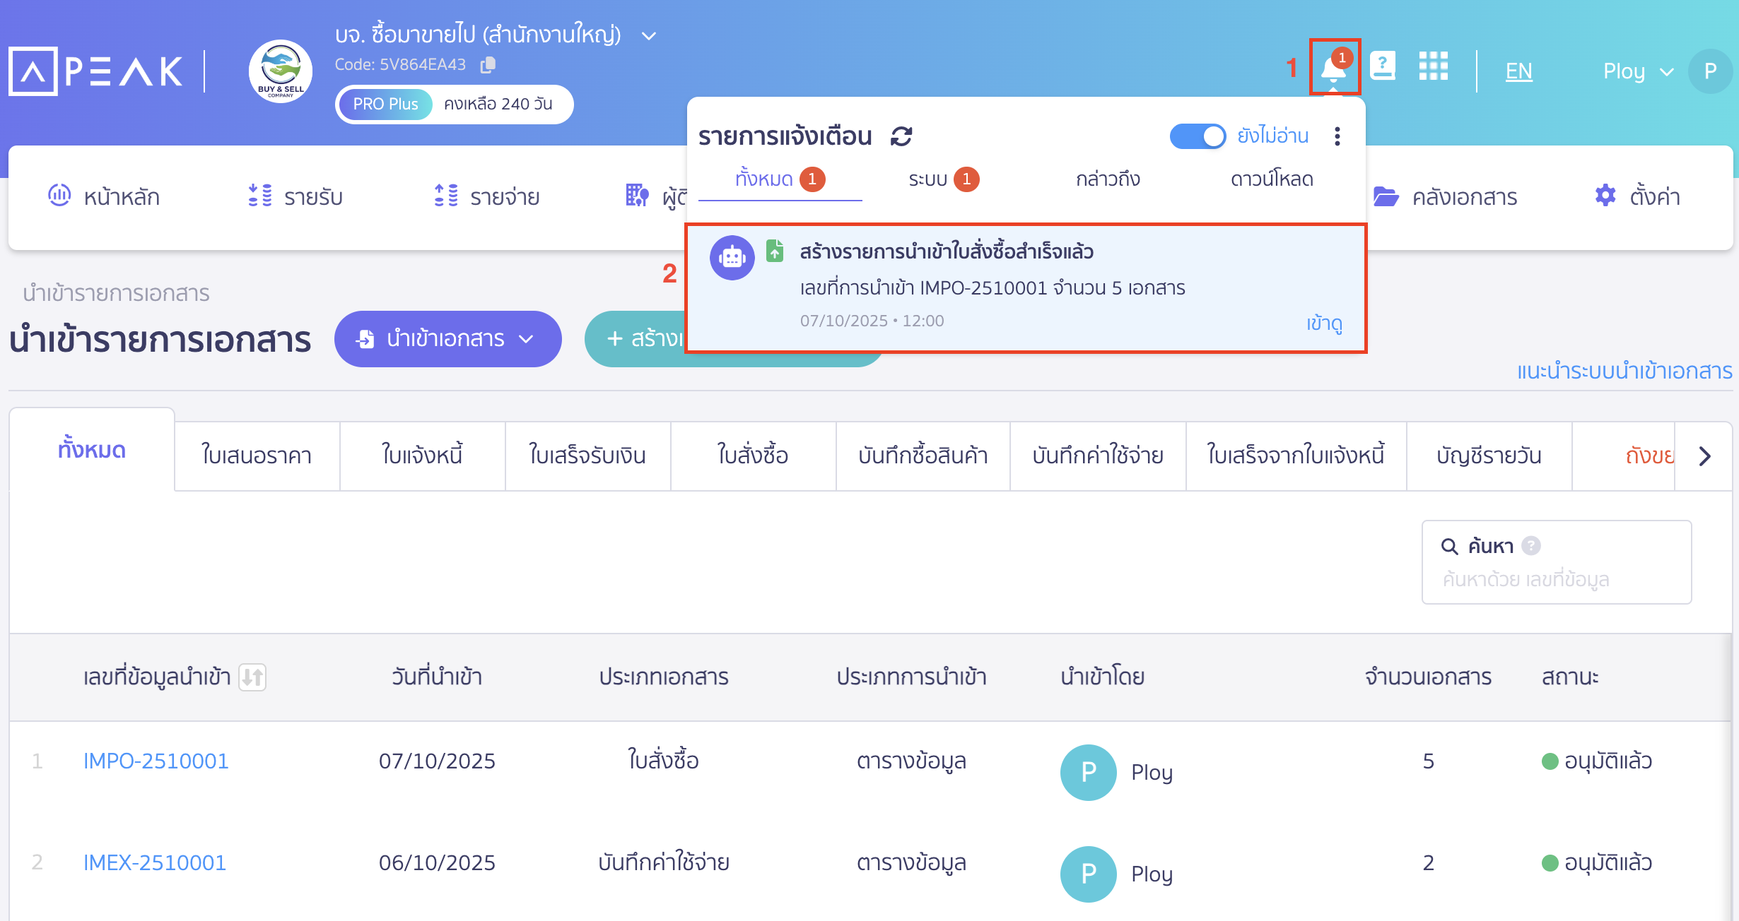This screenshot has height=921, width=1739.
Task: Open the notification bell icon
Action: pos(1332,67)
